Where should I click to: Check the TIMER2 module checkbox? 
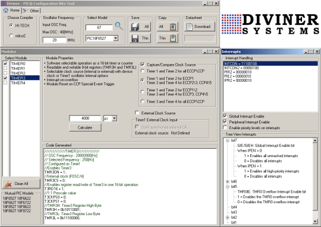coord(5,73)
